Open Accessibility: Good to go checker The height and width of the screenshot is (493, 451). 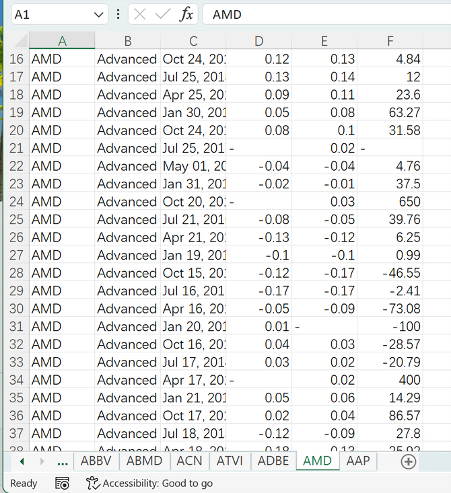[149, 484]
